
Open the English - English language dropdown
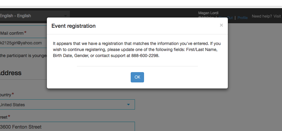click(x=35, y=16)
